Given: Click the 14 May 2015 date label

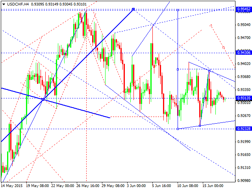Looking at the screenshot, I should [12, 186].
